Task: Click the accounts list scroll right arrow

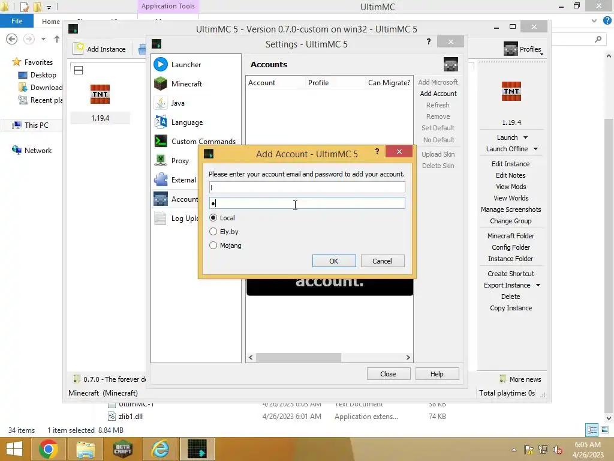Action: 408,358
